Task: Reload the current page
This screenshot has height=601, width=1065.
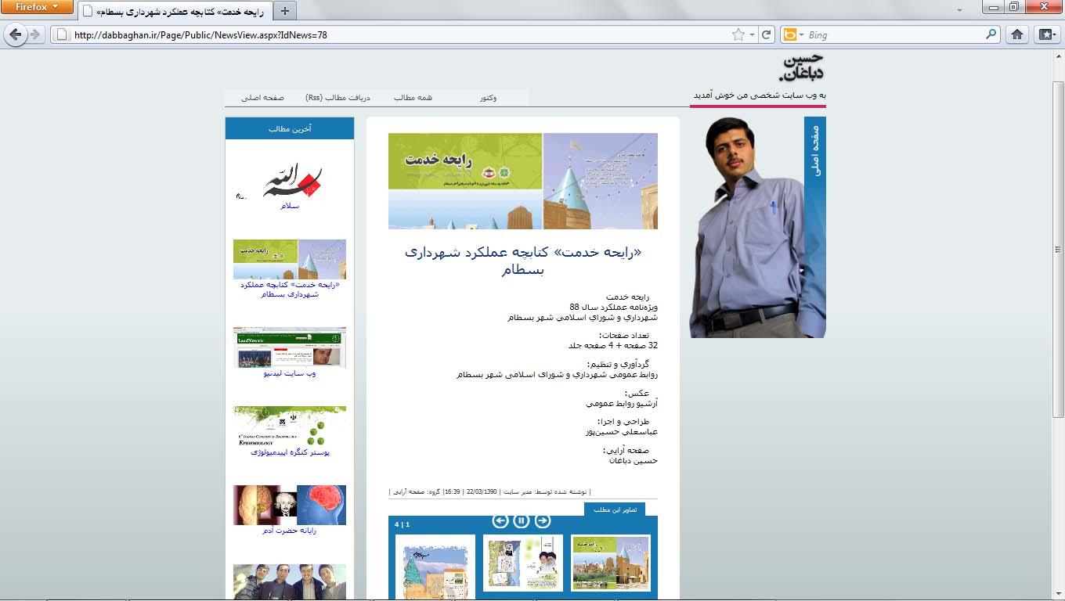Action: click(767, 34)
